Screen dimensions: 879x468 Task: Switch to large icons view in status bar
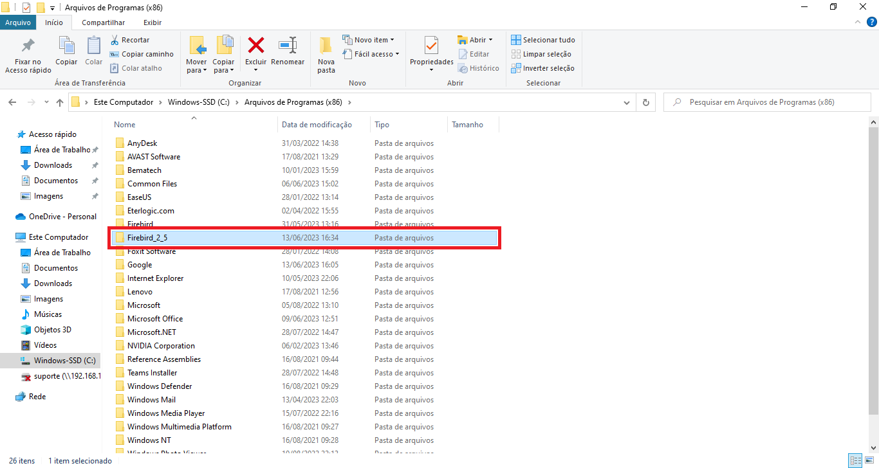(x=869, y=460)
